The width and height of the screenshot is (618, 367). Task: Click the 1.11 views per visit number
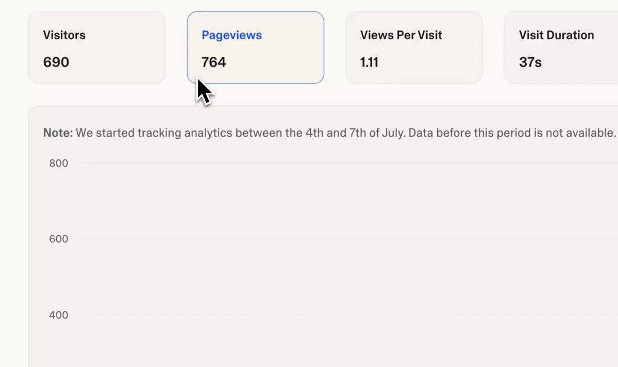click(369, 62)
